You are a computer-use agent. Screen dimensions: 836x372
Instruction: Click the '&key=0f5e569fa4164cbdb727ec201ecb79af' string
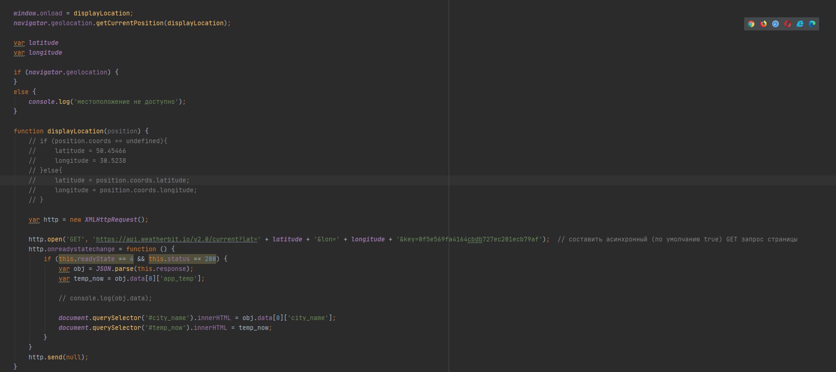[x=469, y=239]
